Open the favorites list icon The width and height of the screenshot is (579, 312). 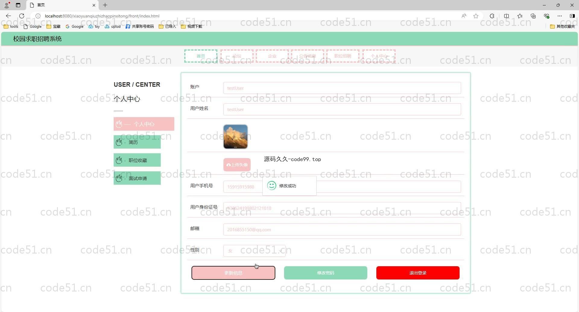[520, 16]
